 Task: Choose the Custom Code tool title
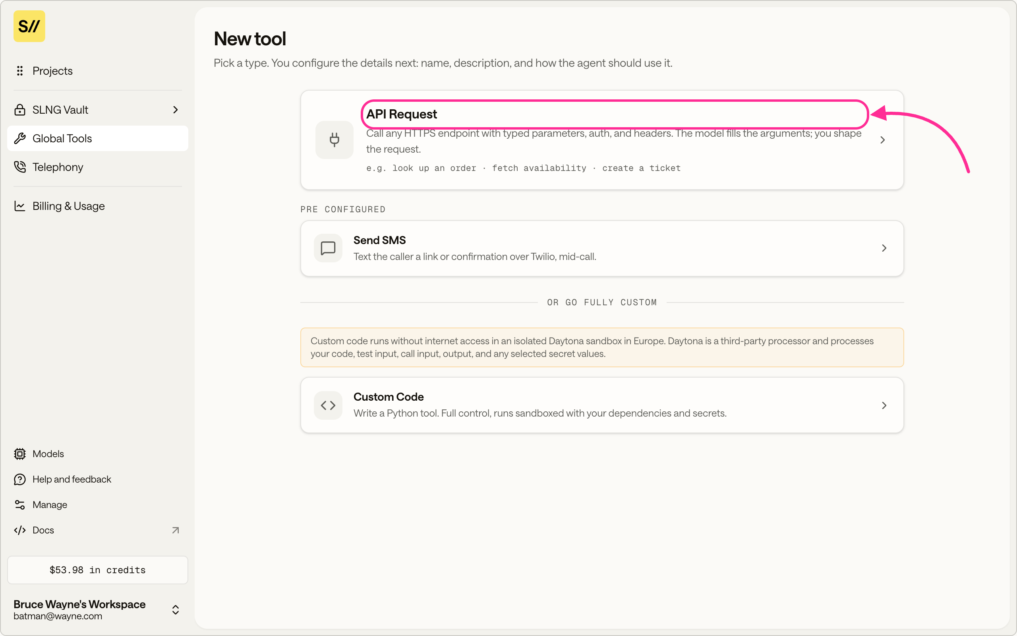pyautogui.click(x=388, y=397)
